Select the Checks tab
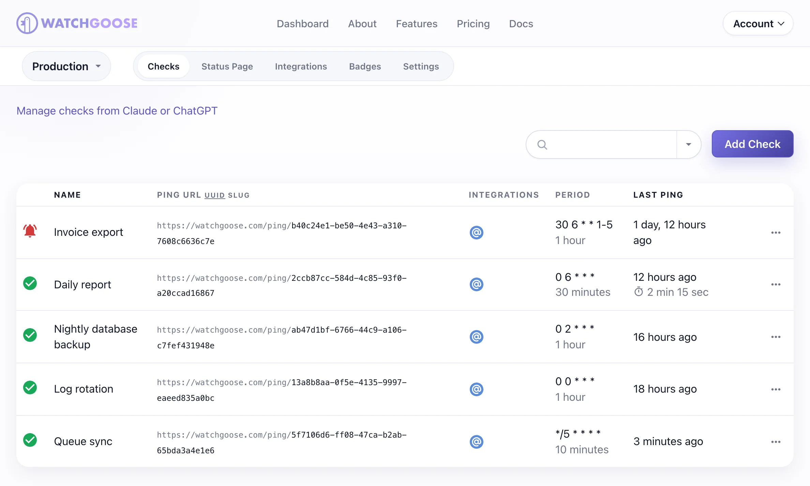This screenshot has width=810, height=486. [164, 66]
